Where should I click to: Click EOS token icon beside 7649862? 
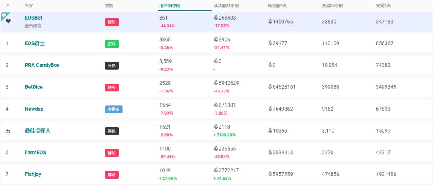tap(270, 109)
